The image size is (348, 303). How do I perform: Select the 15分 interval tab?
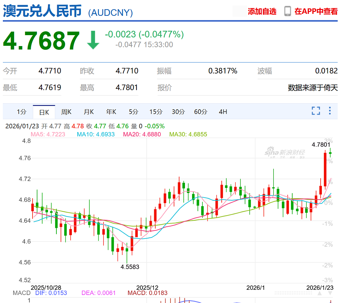pos(156,112)
